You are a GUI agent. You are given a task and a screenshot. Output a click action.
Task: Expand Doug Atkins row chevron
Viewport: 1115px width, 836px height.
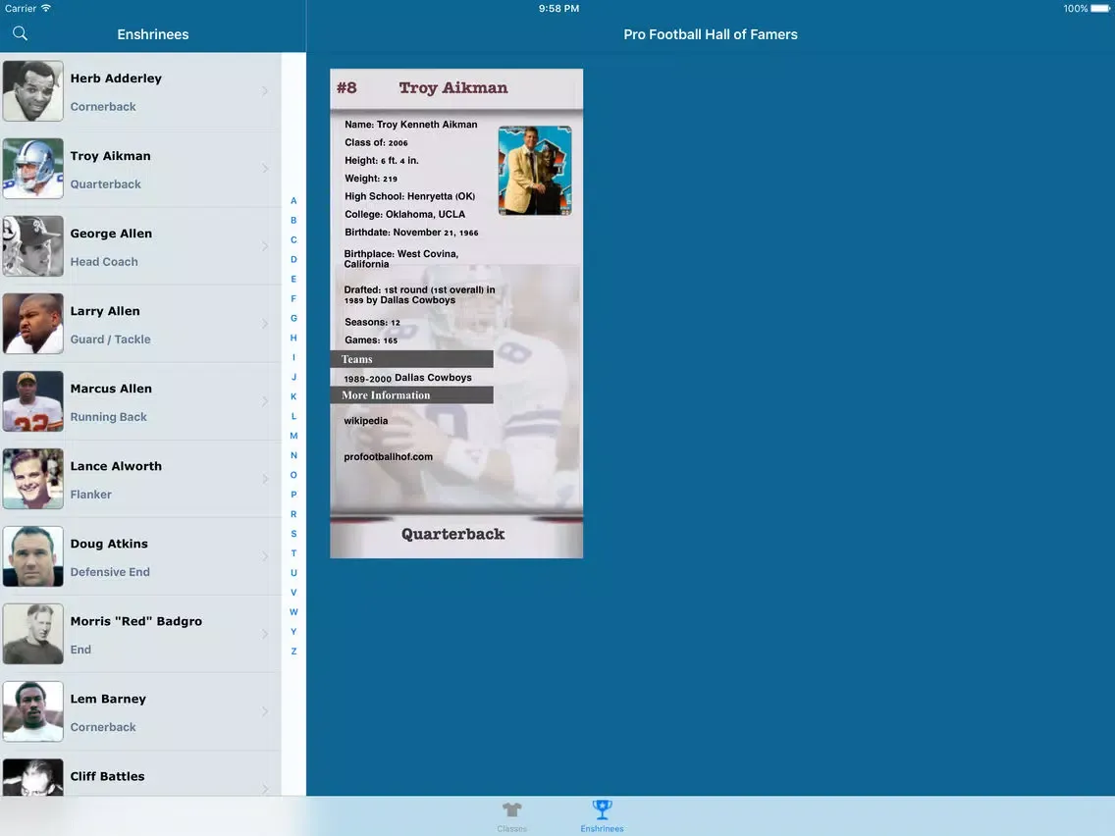265,556
